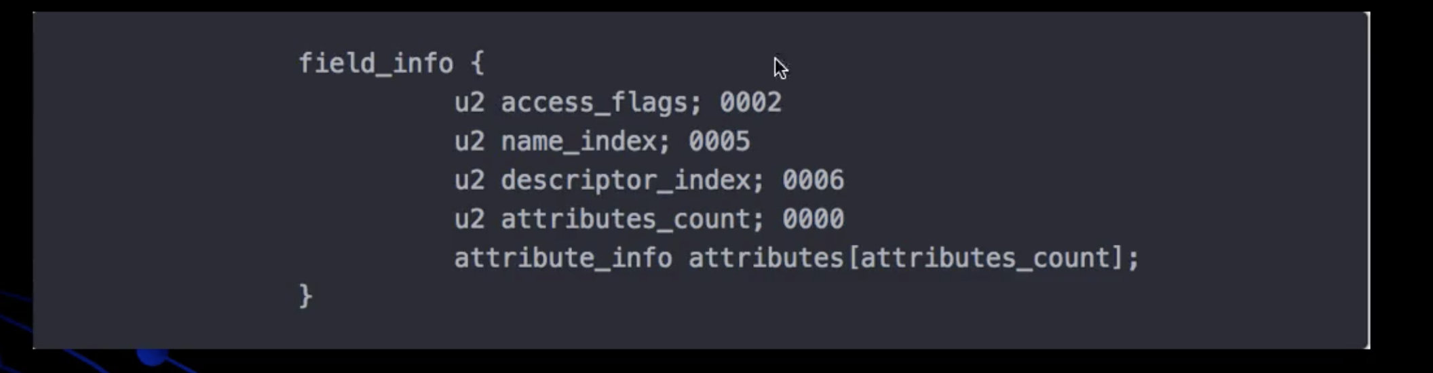Click the value 0000
This screenshot has width=1433, height=373.
click(813, 219)
